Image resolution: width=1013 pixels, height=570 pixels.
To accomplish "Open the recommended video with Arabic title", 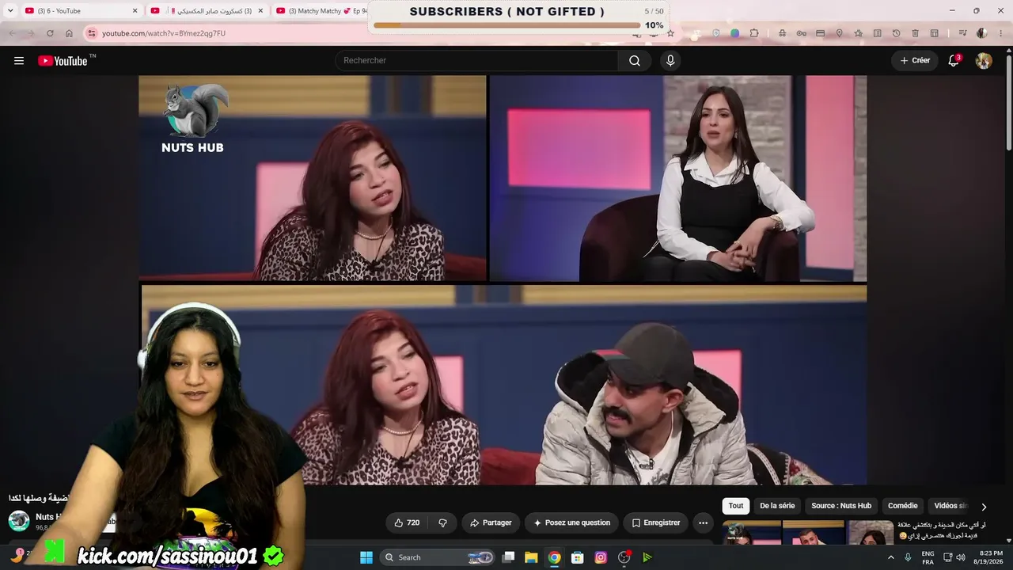I will 942,530.
